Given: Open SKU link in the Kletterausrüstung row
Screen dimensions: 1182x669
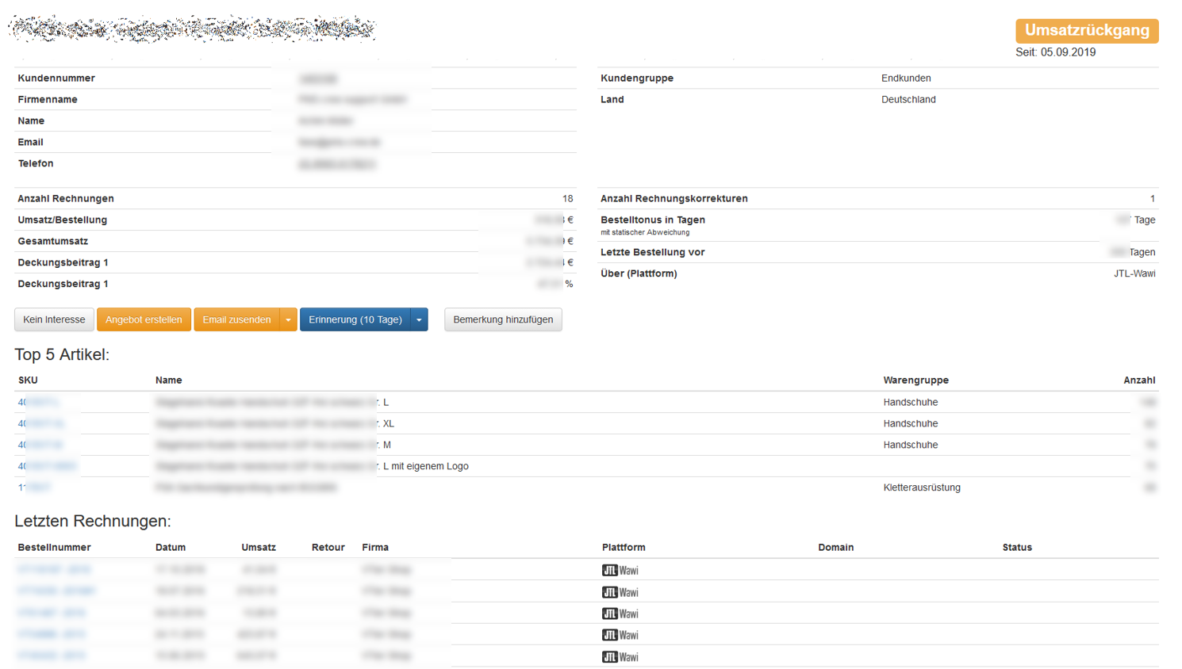Looking at the screenshot, I should click(x=34, y=488).
